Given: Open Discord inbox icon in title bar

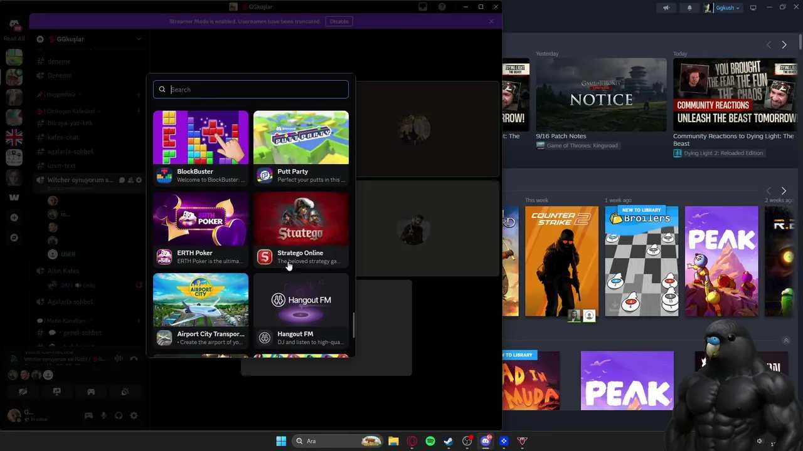Looking at the screenshot, I should click(x=422, y=7).
